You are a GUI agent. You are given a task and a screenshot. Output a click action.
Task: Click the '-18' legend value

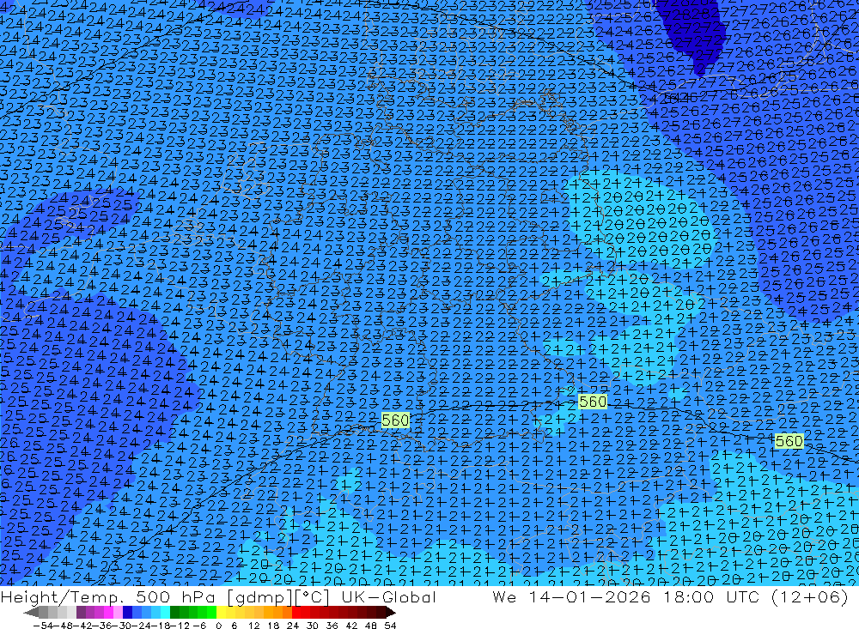point(161,626)
